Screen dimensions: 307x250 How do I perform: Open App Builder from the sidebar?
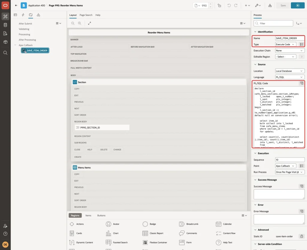[x=5, y=17]
